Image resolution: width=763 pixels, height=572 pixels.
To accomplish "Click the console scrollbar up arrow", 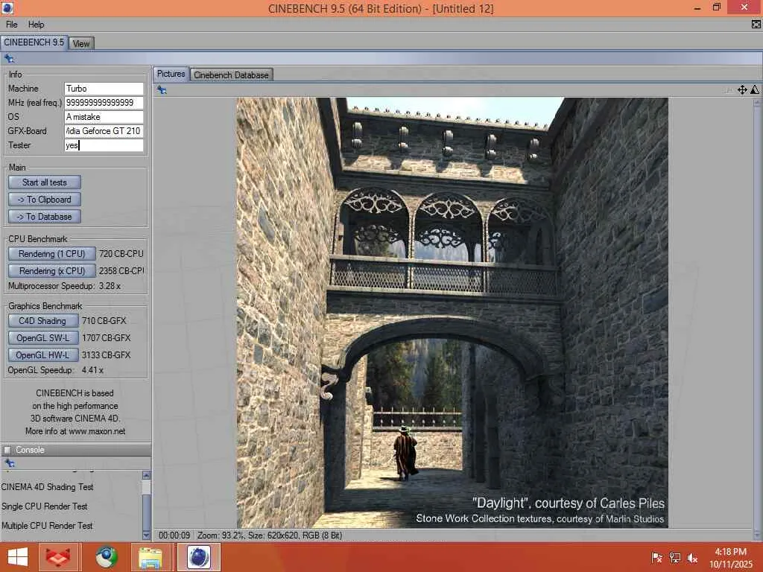I will click(146, 475).
